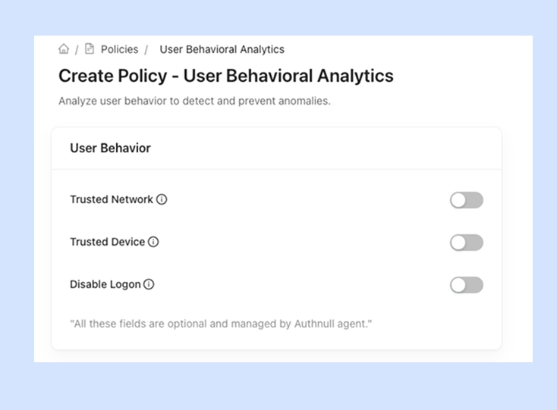Click the Trusted Device info icon

[x=153, y=243]
